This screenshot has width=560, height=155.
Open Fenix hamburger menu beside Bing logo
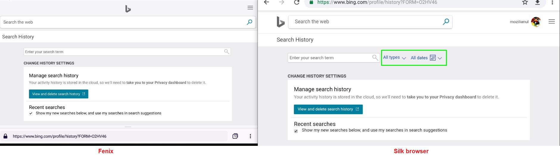tap(250, 8)
